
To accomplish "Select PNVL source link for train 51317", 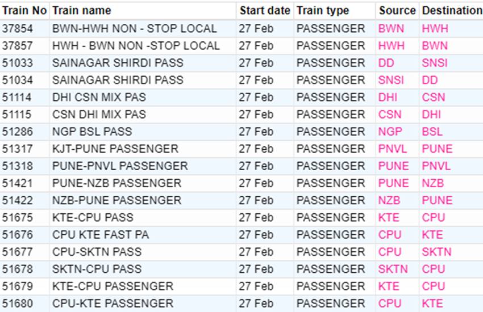I will tap(393, 149).
